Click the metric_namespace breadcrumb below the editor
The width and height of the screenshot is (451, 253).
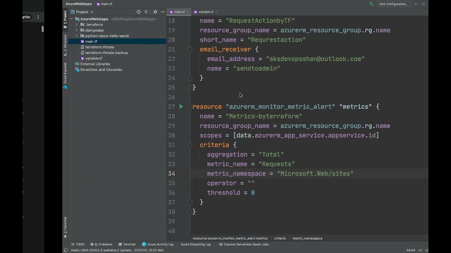307,238
